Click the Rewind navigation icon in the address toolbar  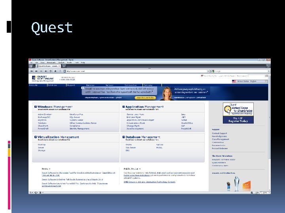click(x=32, y=71)
